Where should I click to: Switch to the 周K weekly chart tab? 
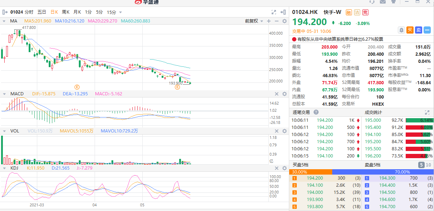pos(66,12)
